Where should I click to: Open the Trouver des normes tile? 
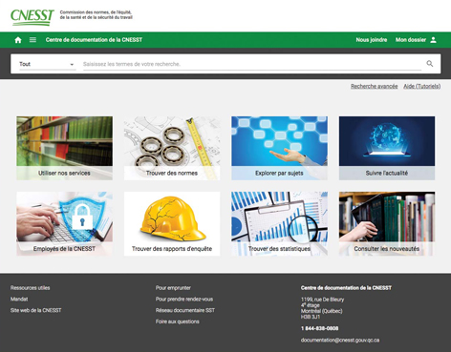(172, 148)
